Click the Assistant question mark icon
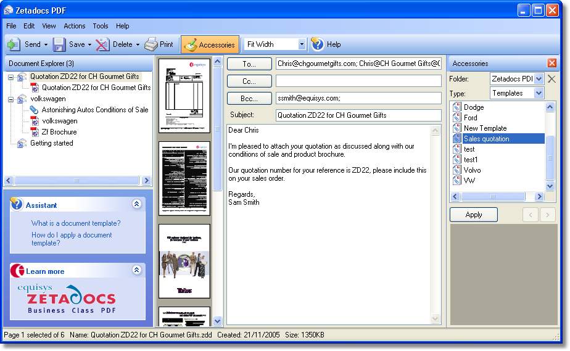570x351 pixels. pos(17,204)
